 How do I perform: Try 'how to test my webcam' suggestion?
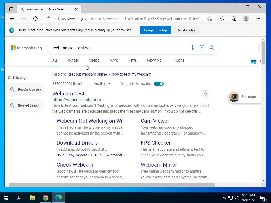click(132, 74)
